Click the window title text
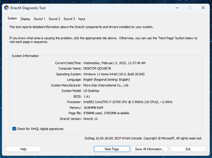 (28, 7)
